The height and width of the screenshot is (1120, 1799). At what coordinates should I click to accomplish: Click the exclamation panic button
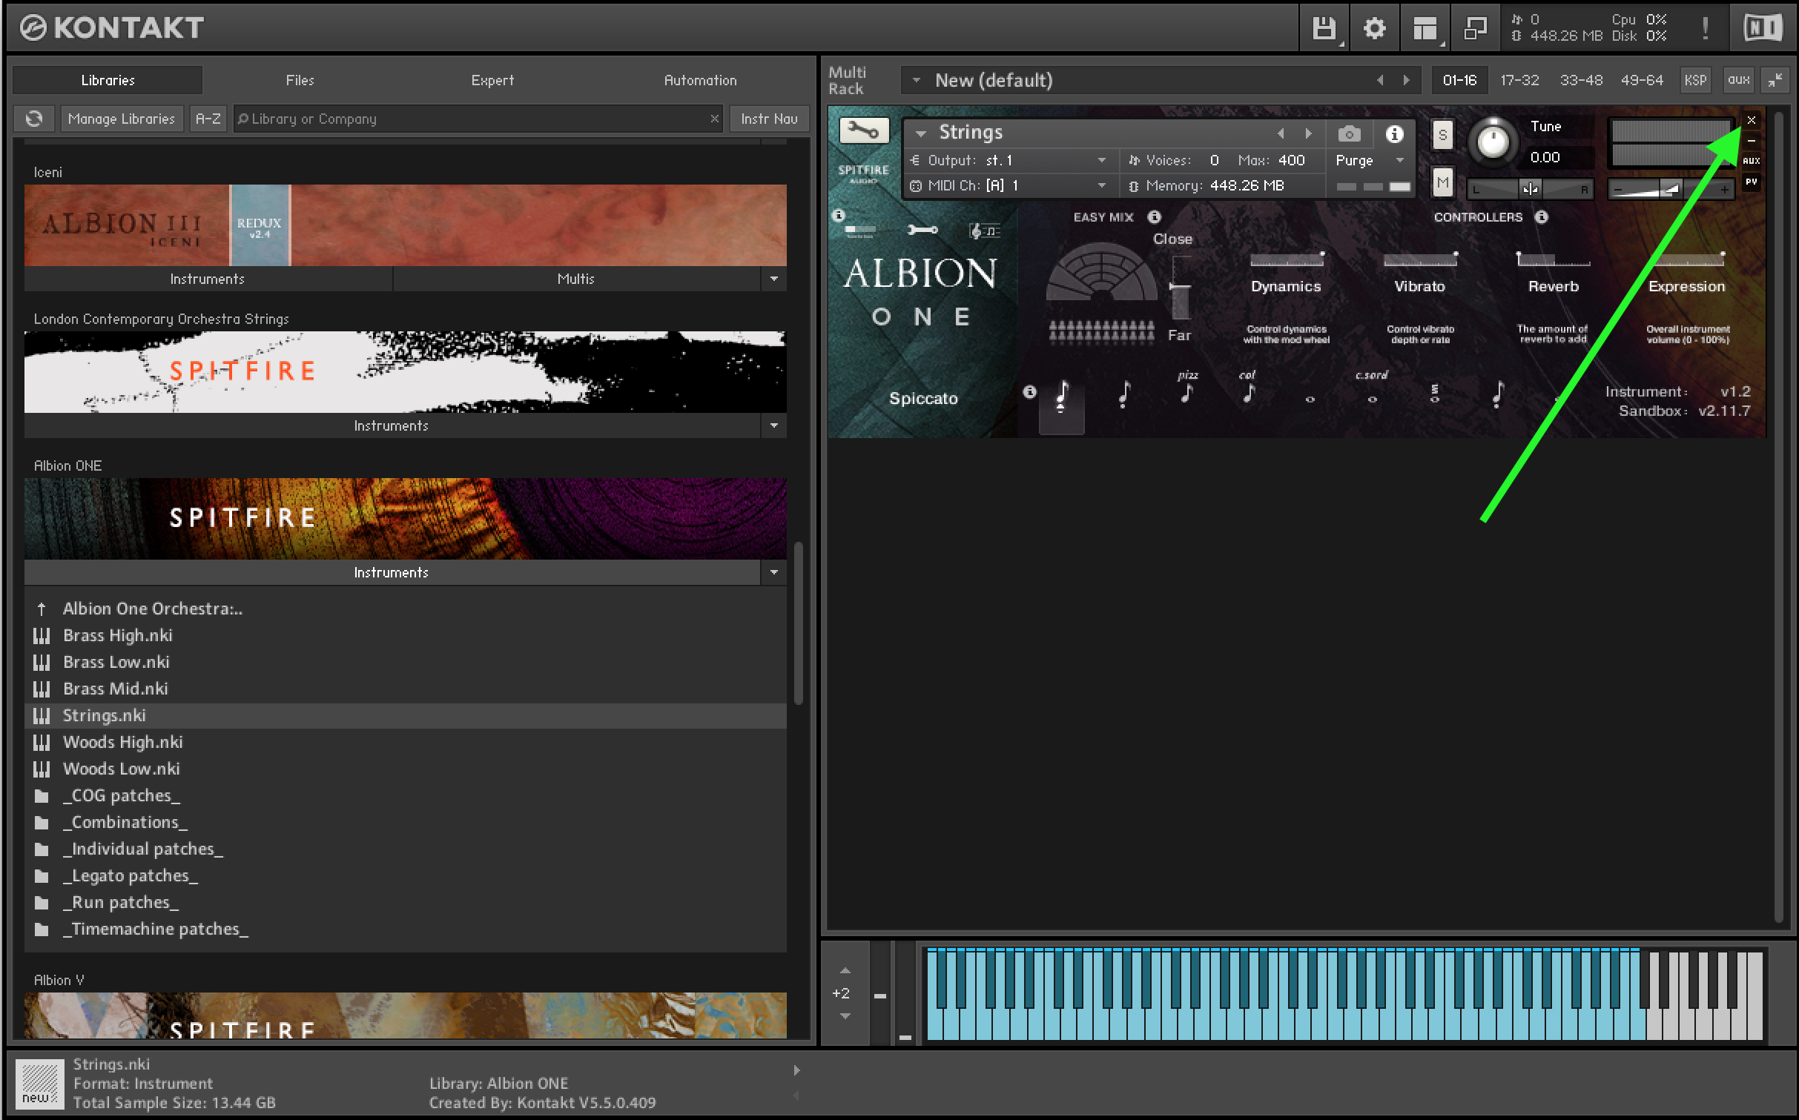[1705, 28]
